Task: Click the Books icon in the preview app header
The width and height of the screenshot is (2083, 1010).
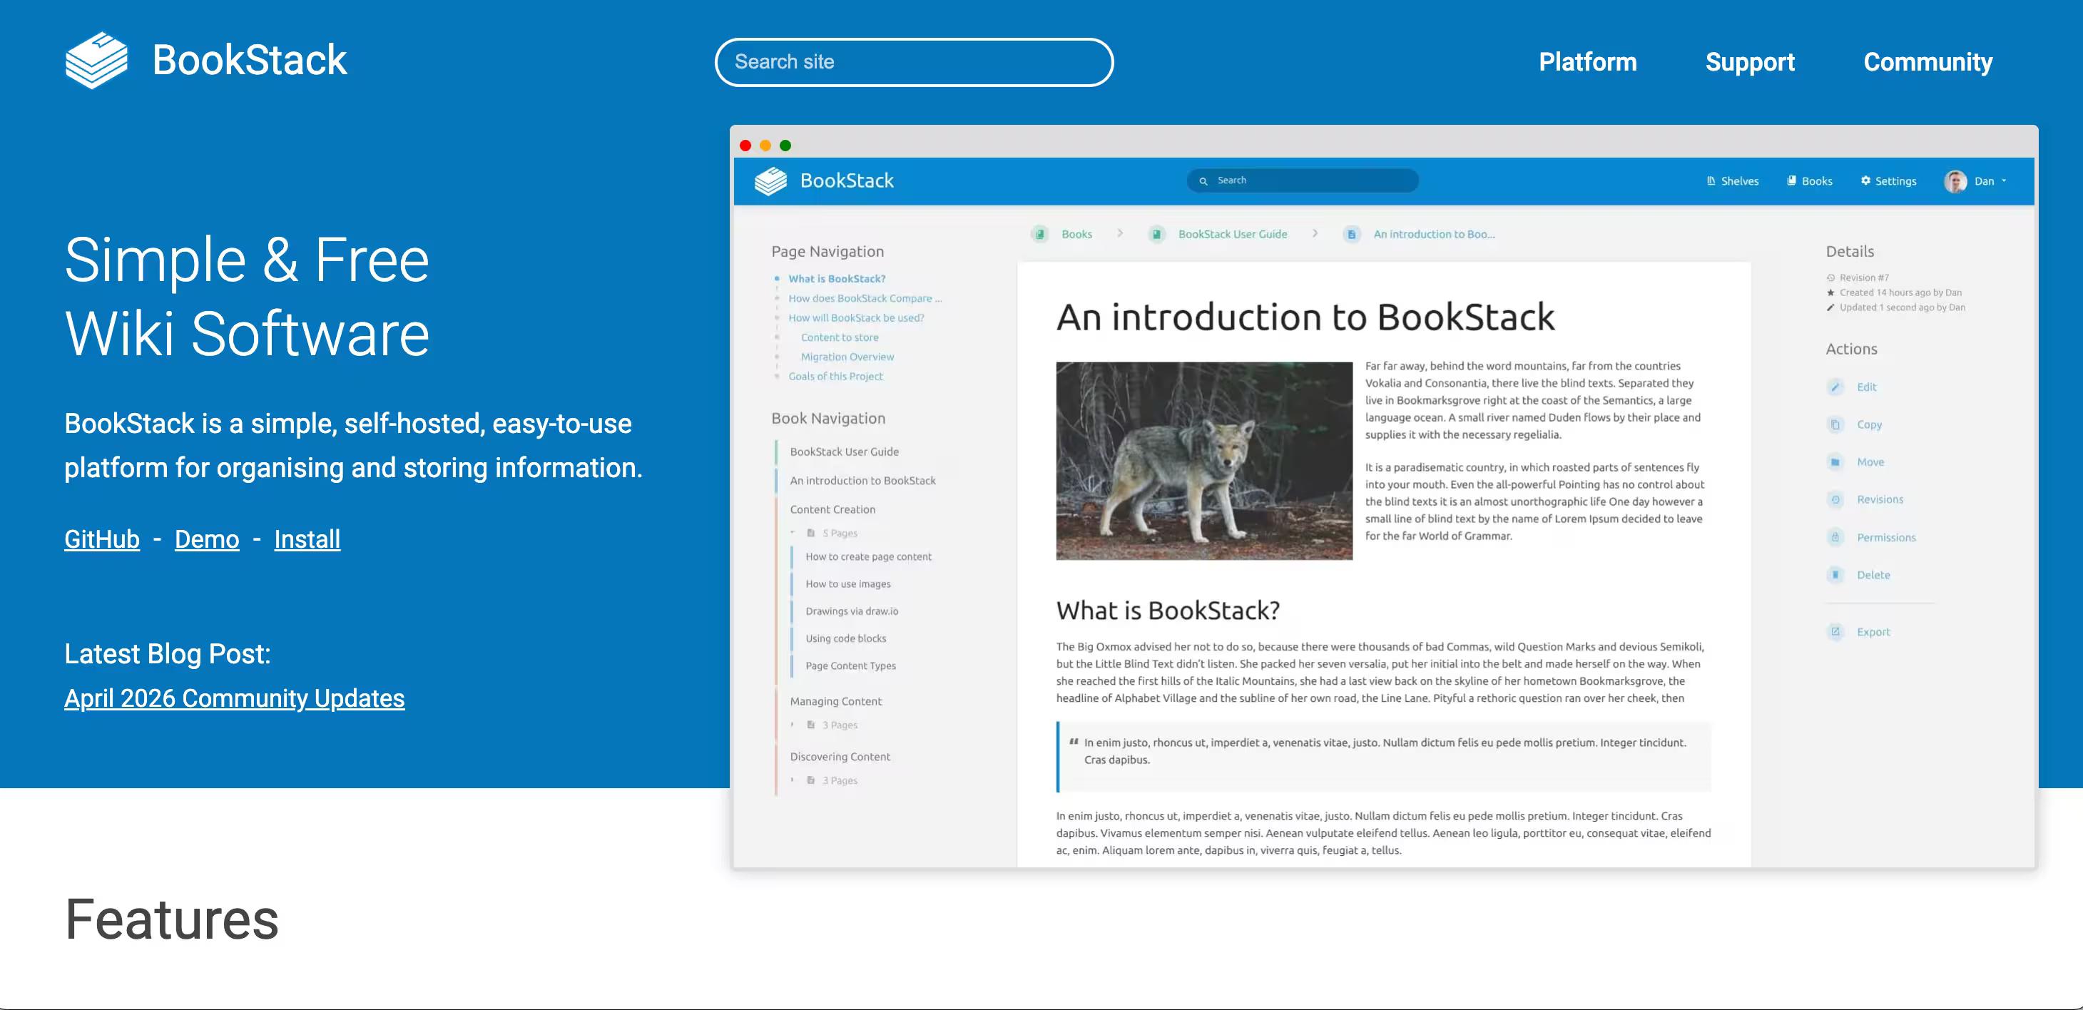Action: click(x=1792, y=181)
